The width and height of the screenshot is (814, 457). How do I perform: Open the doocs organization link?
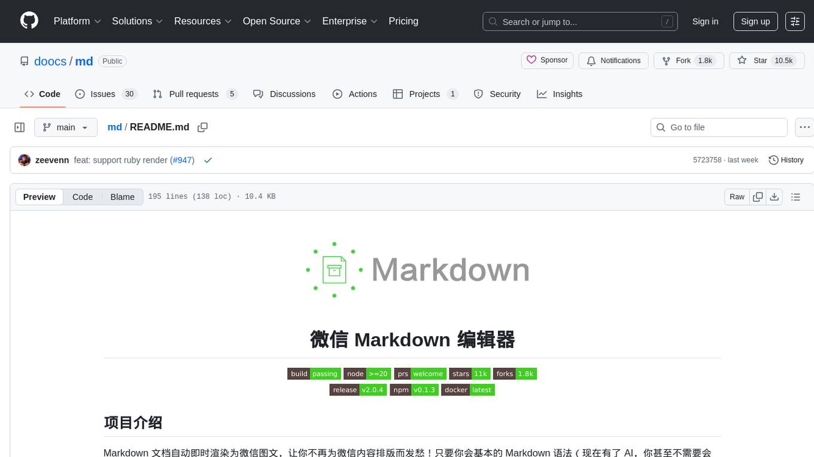[50, 61]
